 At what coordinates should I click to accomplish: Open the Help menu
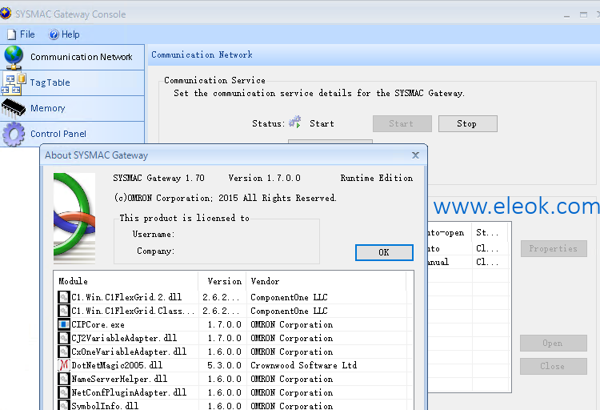click(64, 34)
